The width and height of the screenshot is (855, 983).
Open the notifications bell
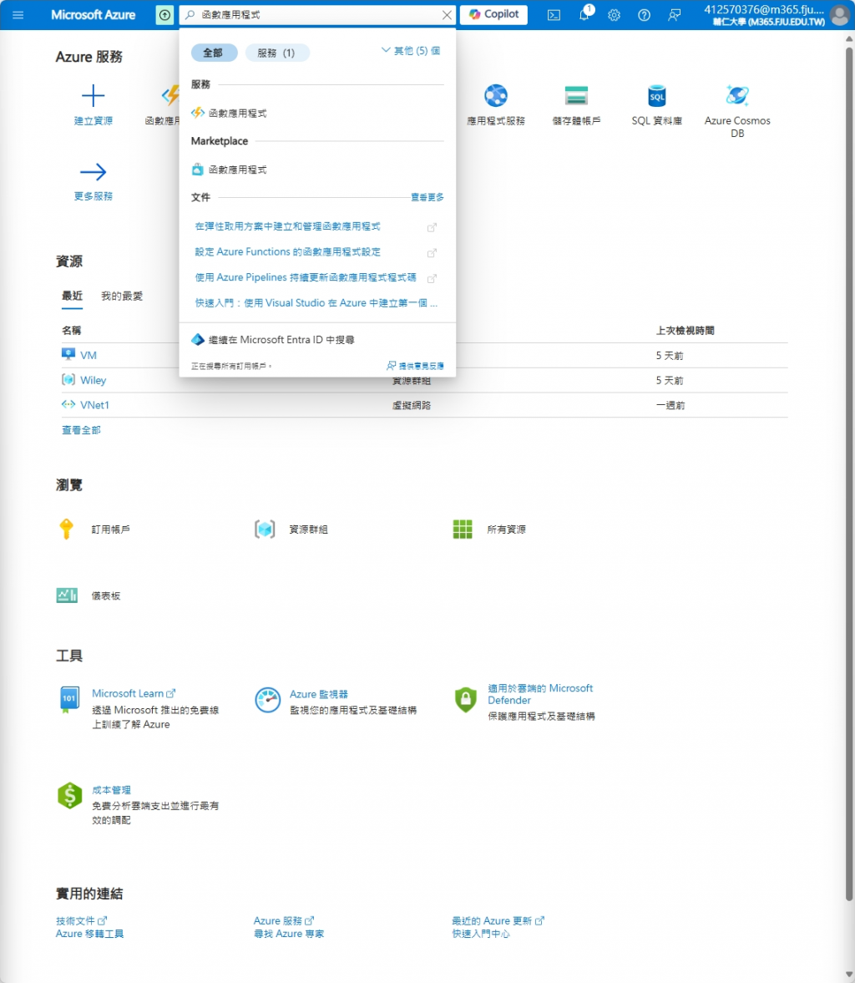pos(584,14)
